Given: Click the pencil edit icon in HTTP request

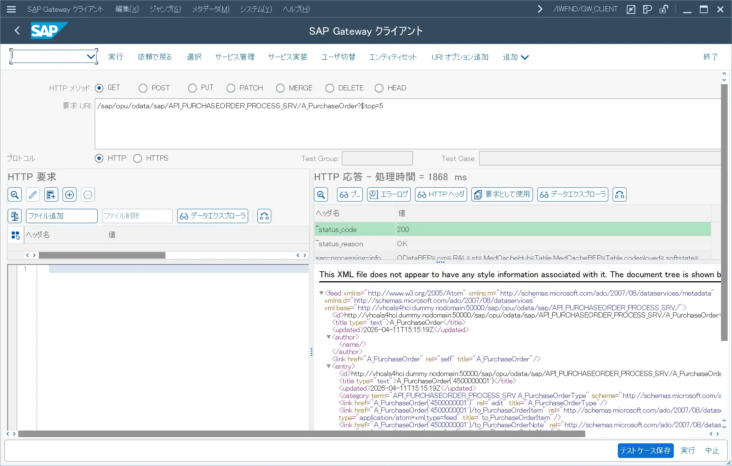Looking at the screenshot, I should pos(33,195).
